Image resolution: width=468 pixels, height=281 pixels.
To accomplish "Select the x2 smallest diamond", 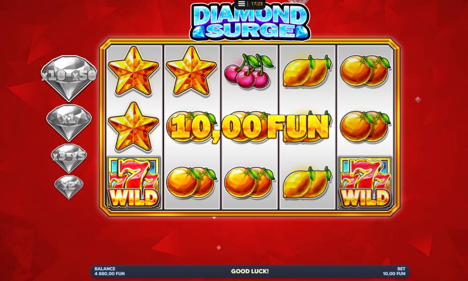I will [x=69, y=187].
